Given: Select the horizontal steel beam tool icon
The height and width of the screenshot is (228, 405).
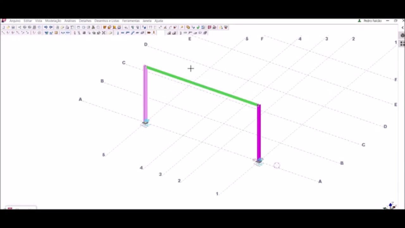Looking at the screenshot, I should point(122,33).
